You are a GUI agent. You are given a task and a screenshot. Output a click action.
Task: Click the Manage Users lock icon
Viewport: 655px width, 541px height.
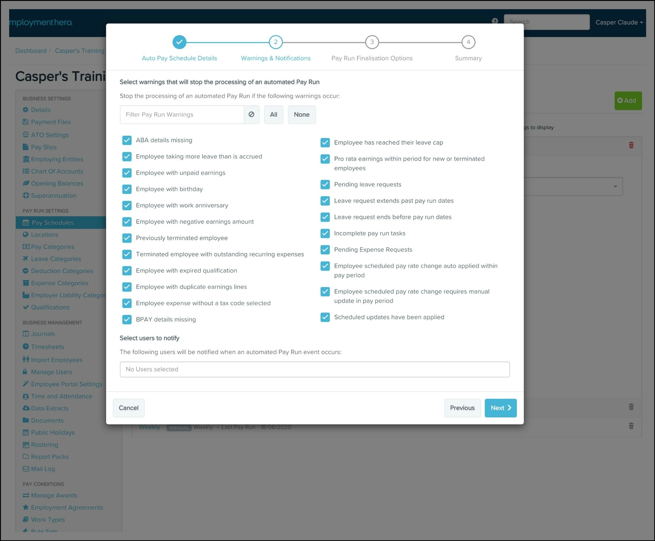coord(25,372)
